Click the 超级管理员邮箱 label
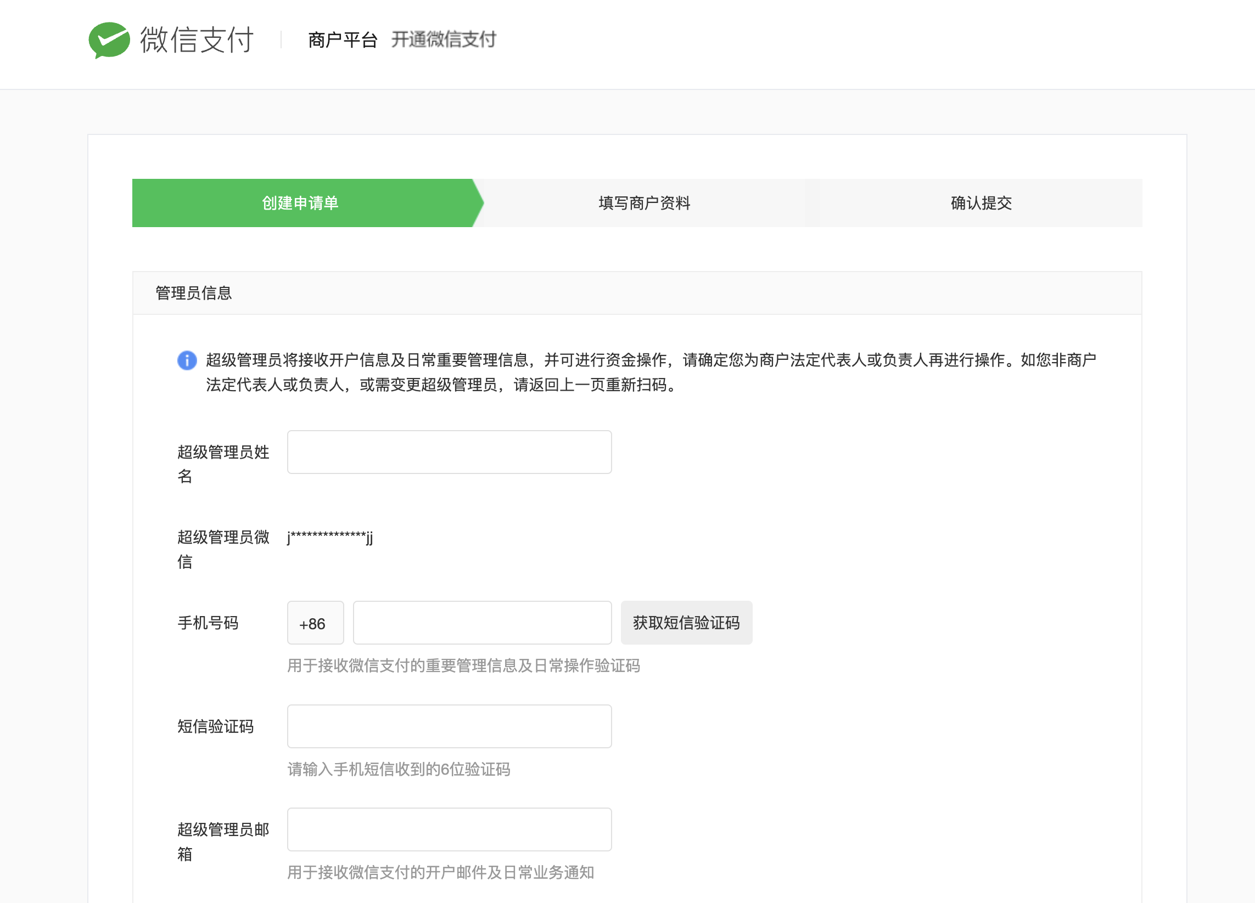The image size is (1255, 903). click(223, 842)
